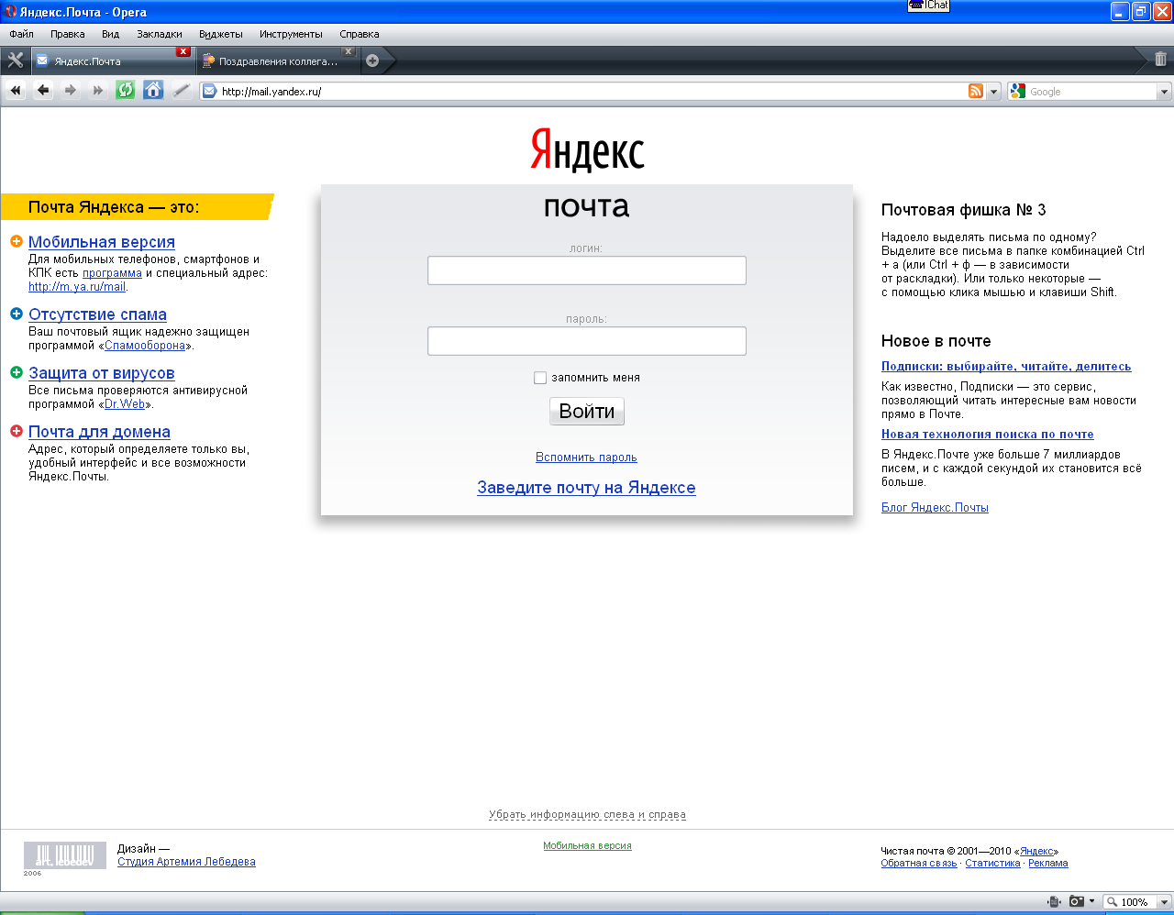Open the Закладки menu
The width and height of the screenshot is (1174, 915).
160,34
